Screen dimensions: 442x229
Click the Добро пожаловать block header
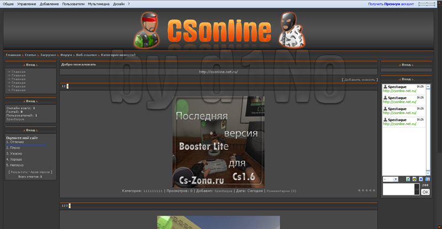click(78, 64)
